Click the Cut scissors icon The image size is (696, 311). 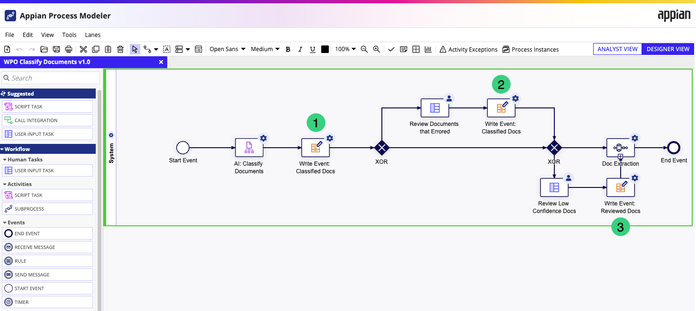pyautogui.click(x=83, y=49)
